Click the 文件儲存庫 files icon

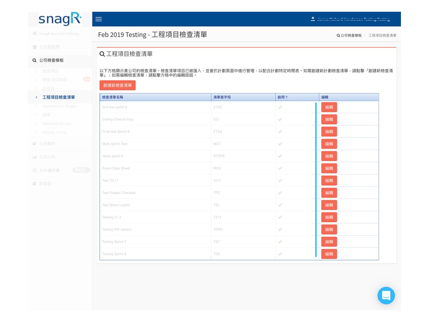[34, 170]
